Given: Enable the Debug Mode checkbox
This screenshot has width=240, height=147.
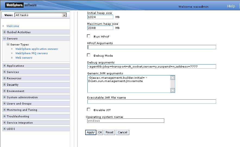Looking at the screenshot, I should coord(89,55).
